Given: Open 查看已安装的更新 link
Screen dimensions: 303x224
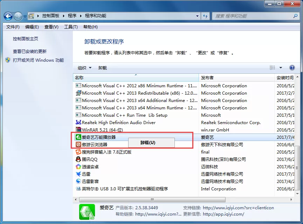Looking at the screenshot, I should 30,51.
